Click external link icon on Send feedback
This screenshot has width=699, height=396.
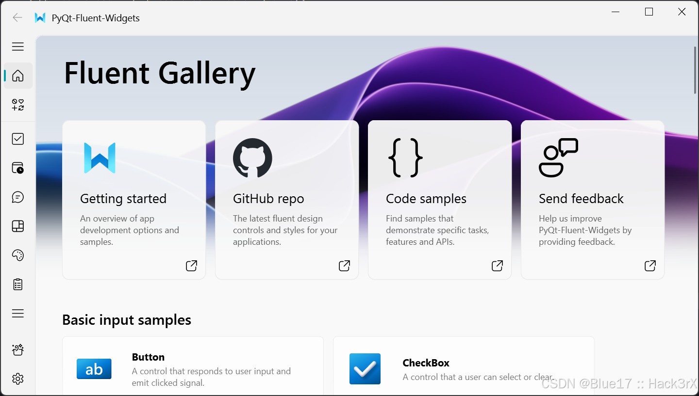[x=650, y=266]
